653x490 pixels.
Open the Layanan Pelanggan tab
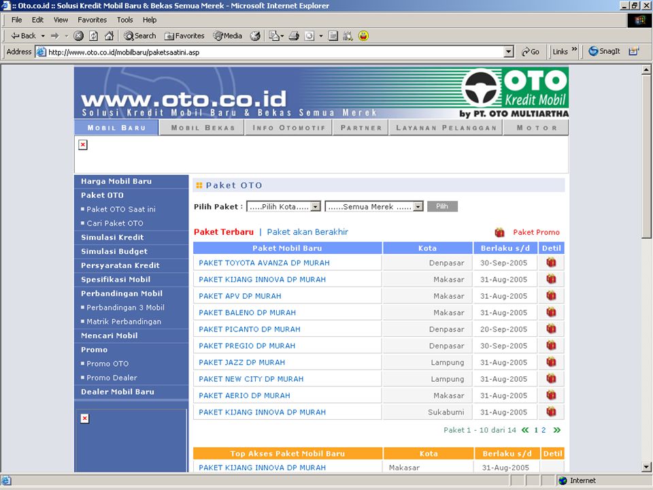click(446, 127)
